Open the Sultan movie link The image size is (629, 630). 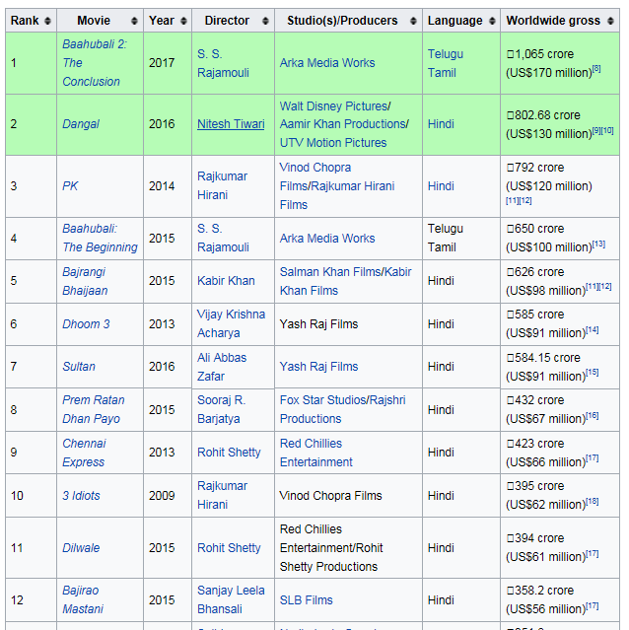tap(79, 367)
